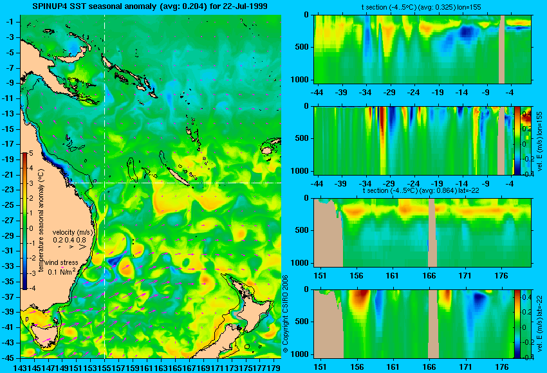The image size is (547, 373).
Task: Click the 'wind stress' legend label
Action: 61,262
